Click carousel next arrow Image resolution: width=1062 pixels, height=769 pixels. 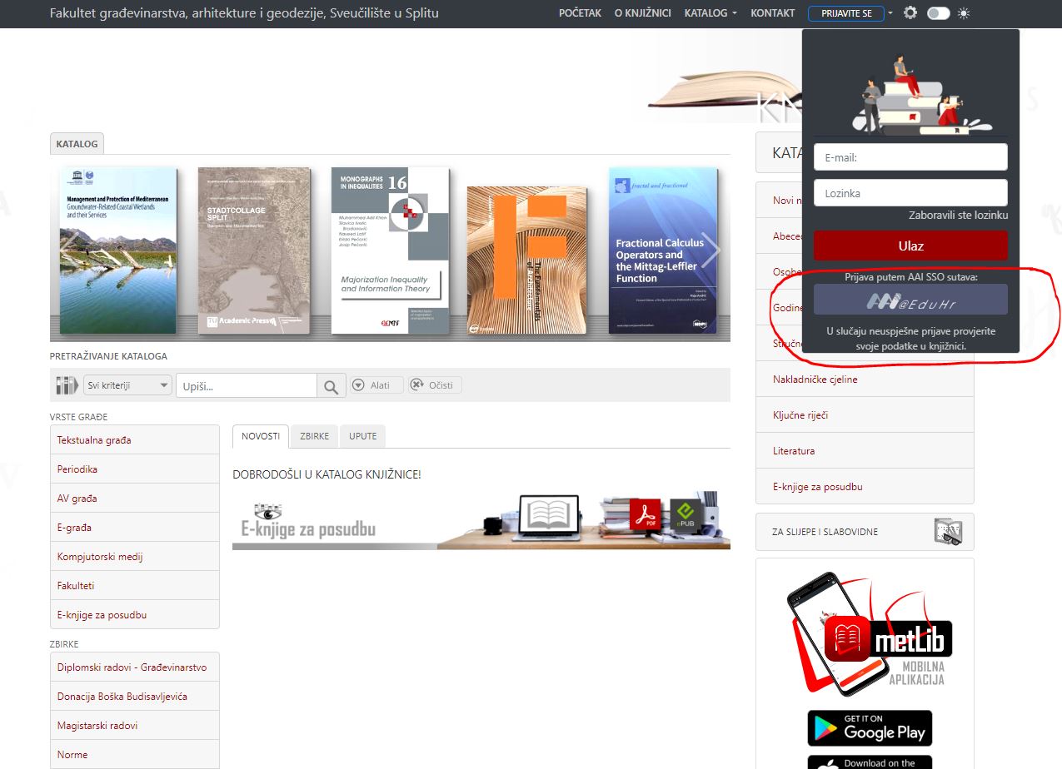click(710, 251)
